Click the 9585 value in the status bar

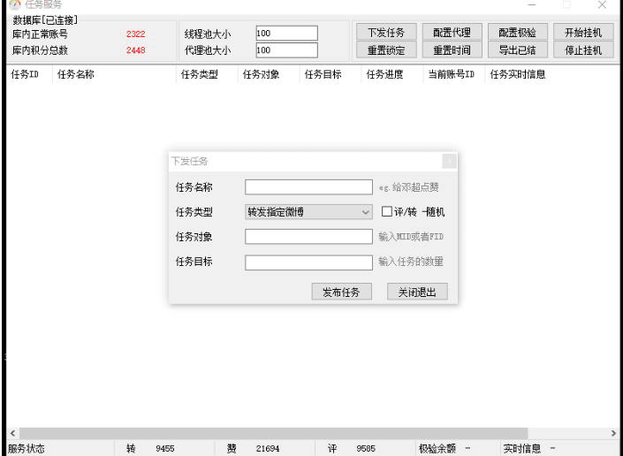(x=366, y=448)
